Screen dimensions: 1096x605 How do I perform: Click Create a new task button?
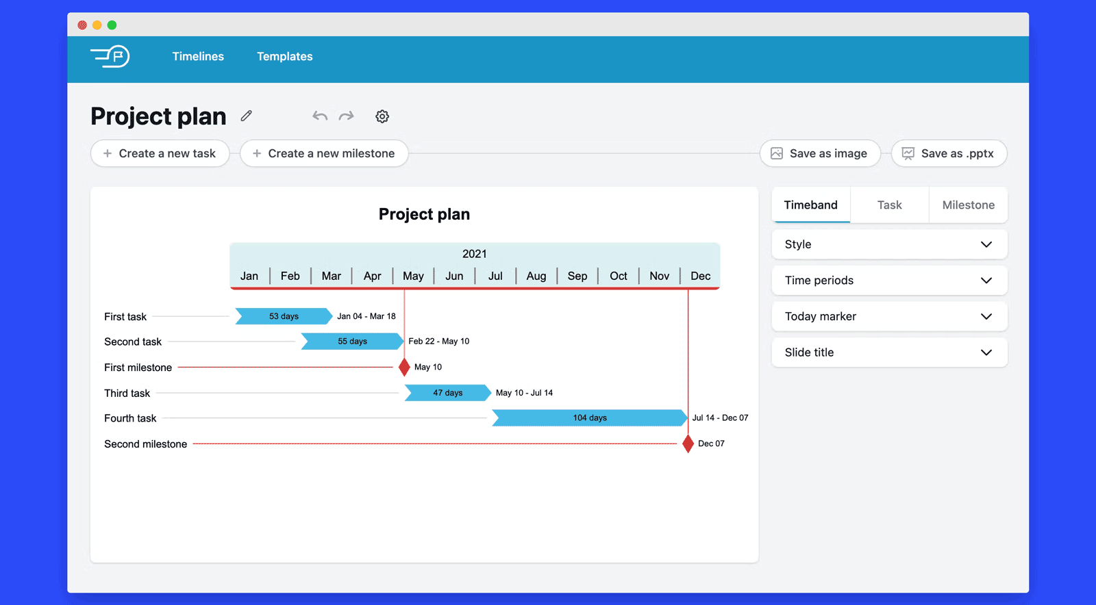(x=160, y=153)
